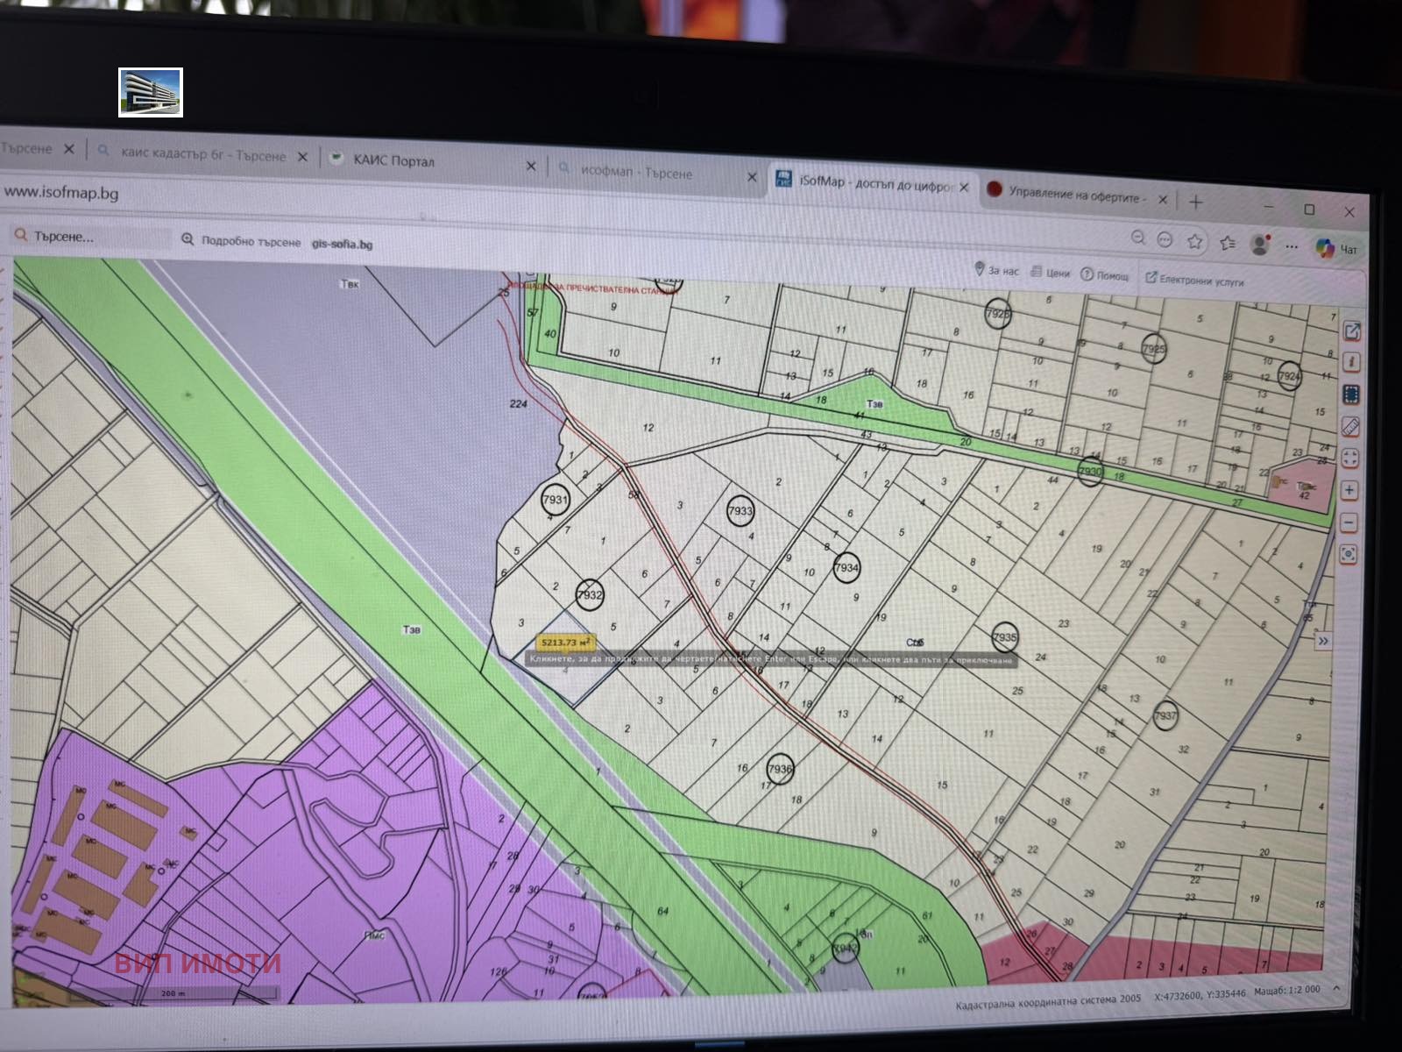The width and height of the screenshot is (1402, 1052).
Task: Switch to Управление на офертите tab
Action: 1076,195
